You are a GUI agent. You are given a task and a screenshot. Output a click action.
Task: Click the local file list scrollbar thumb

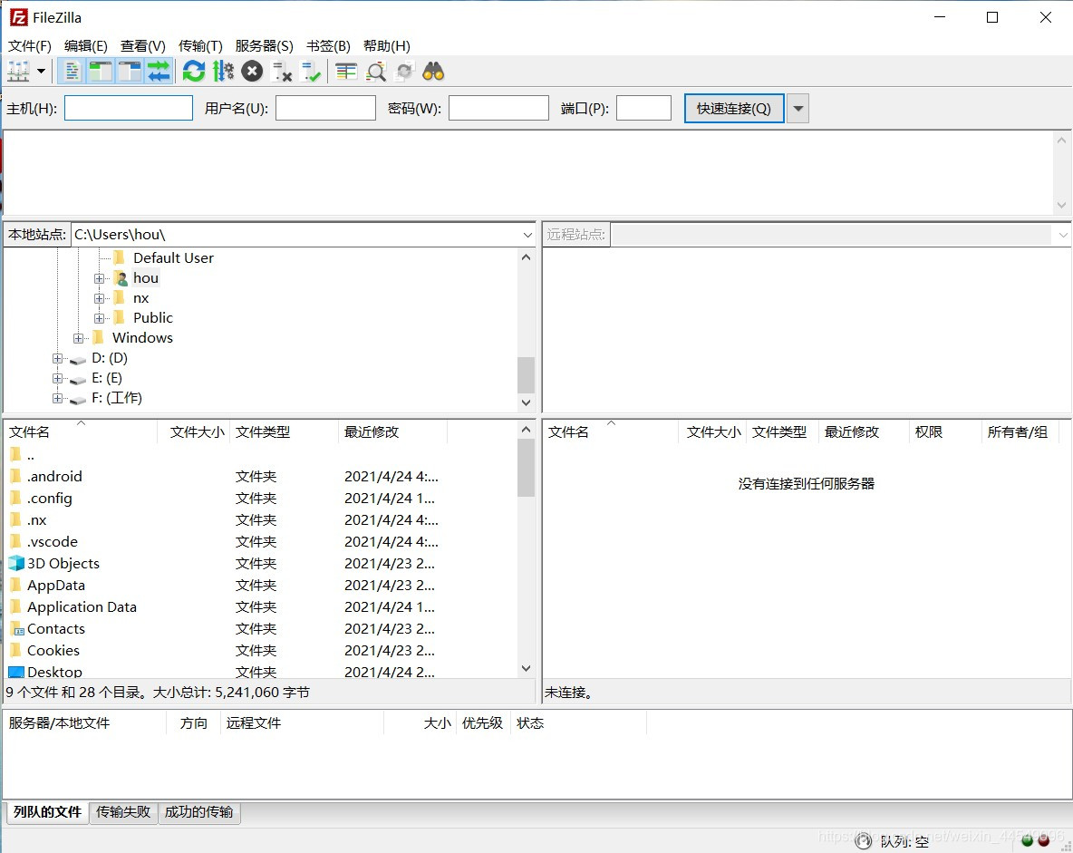click(527, 468)
